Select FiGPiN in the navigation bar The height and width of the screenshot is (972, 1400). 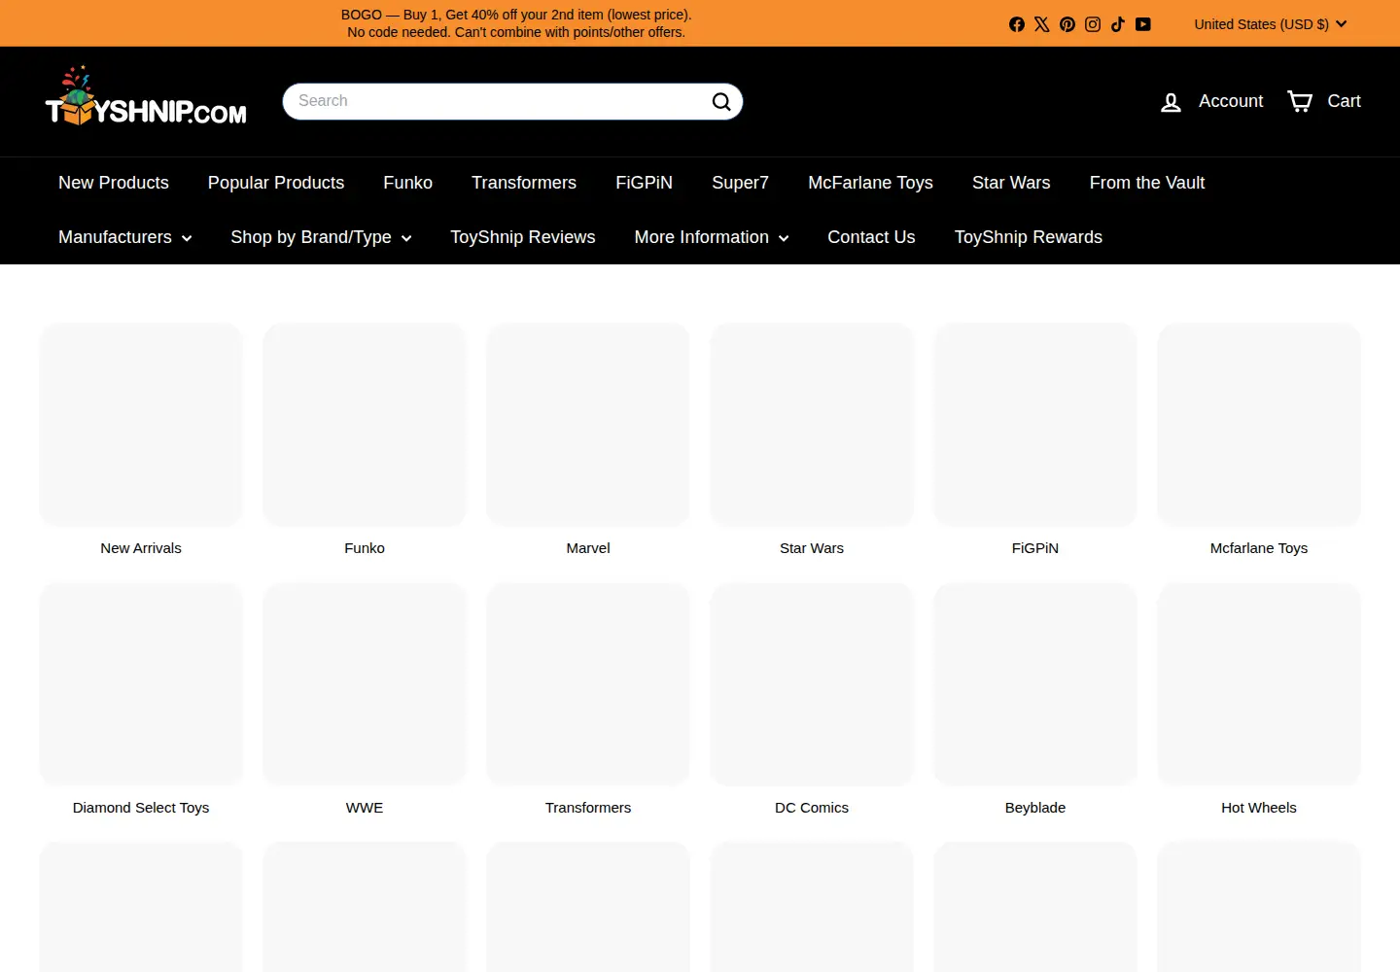[644, 183]
